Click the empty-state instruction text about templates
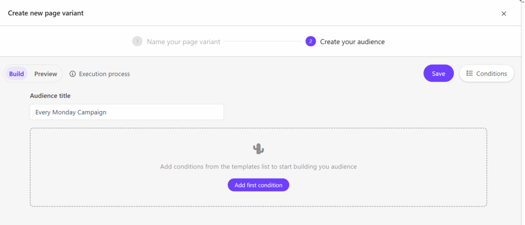This screenshot has width=525, height=225. coord(258,167)
